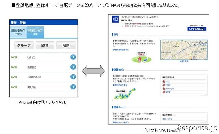Click the home map thumbnail

tap(184, 50)
